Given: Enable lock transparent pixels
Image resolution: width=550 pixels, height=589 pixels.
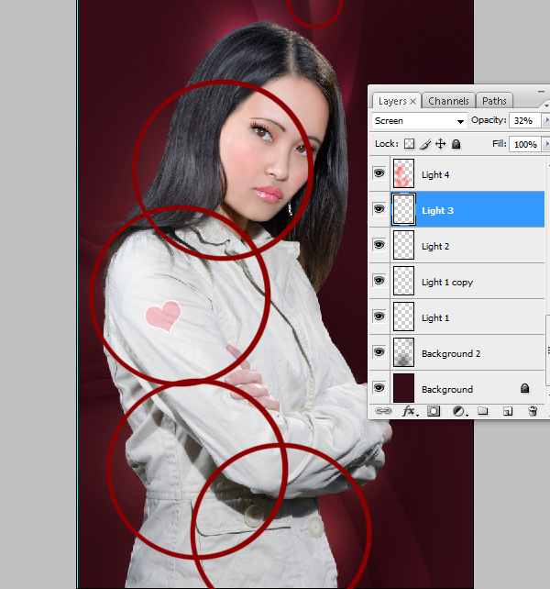Looking at the screenshot, I should [x=409, y=144].
